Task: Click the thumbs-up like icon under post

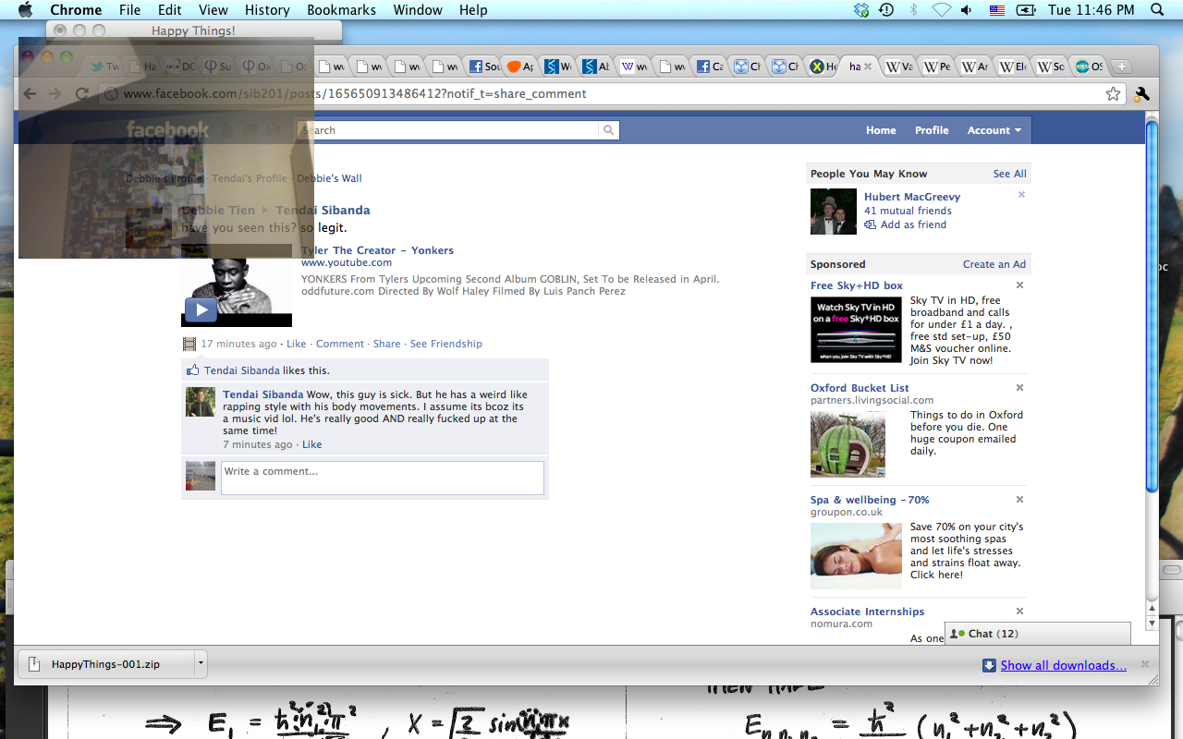Action: coord(193,370)
